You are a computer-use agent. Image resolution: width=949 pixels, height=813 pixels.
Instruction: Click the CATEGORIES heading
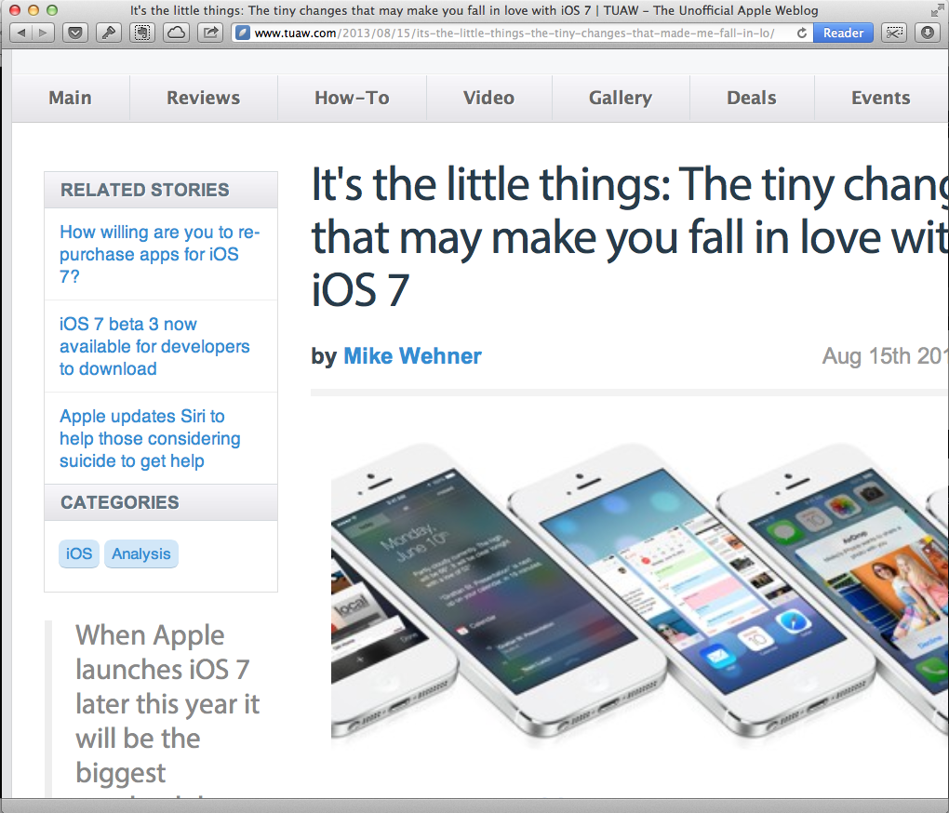[x=120, y=502]
